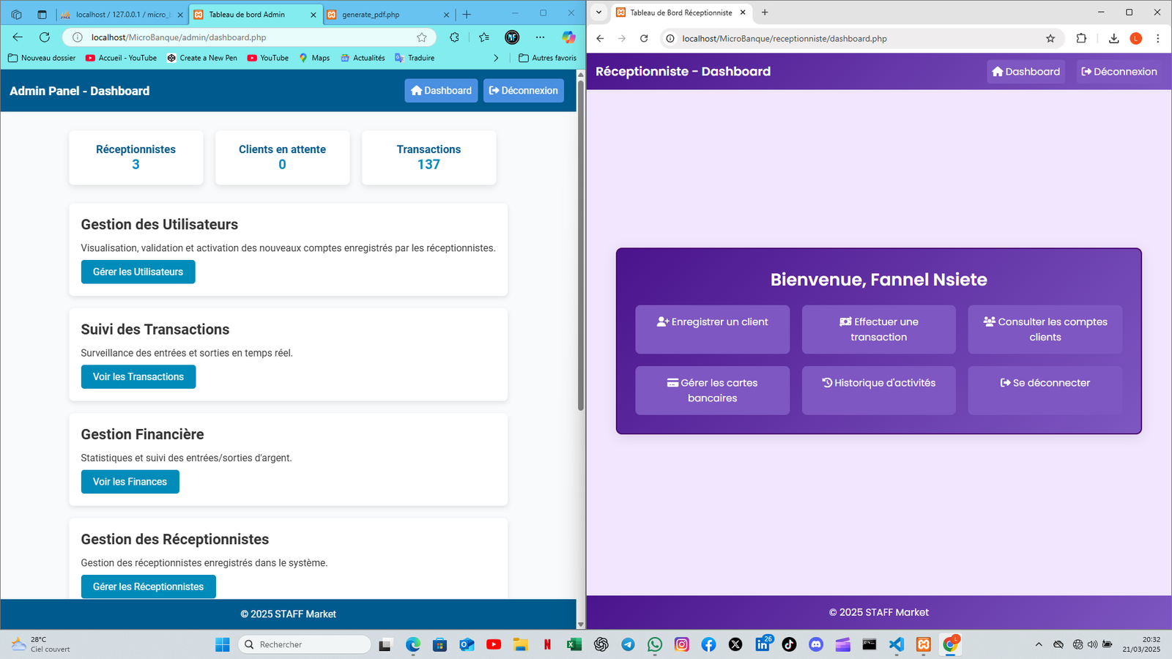Open the tab search chevron on receptionist window
The height and width of the screenshot is (659, 1172).
(x=598, y=12)
